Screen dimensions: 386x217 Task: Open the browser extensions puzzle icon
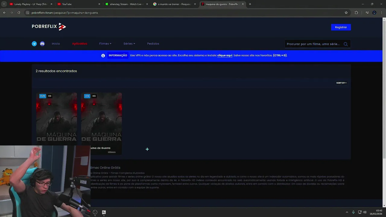click(x=356, y=13)
